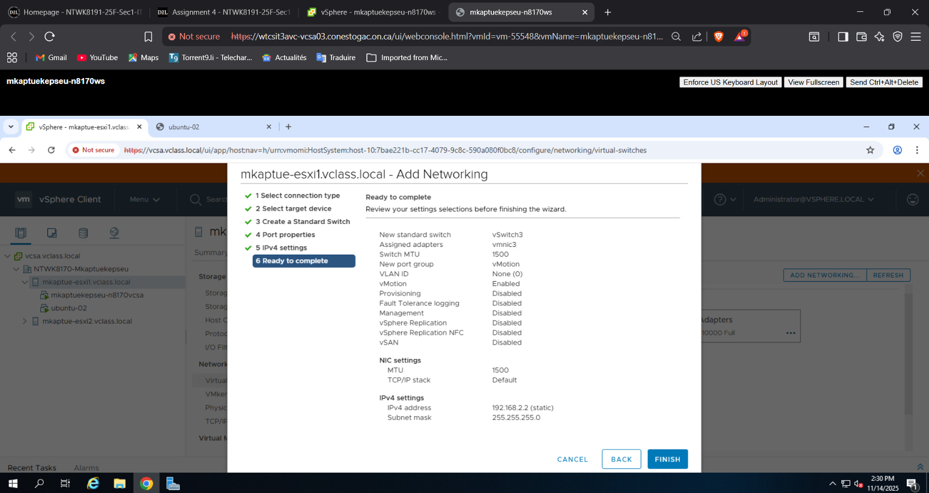Image resolution: width=929 pixels, height=493 pixels.
Task: Click the Finish button in wizard
Action: point(667,459)
